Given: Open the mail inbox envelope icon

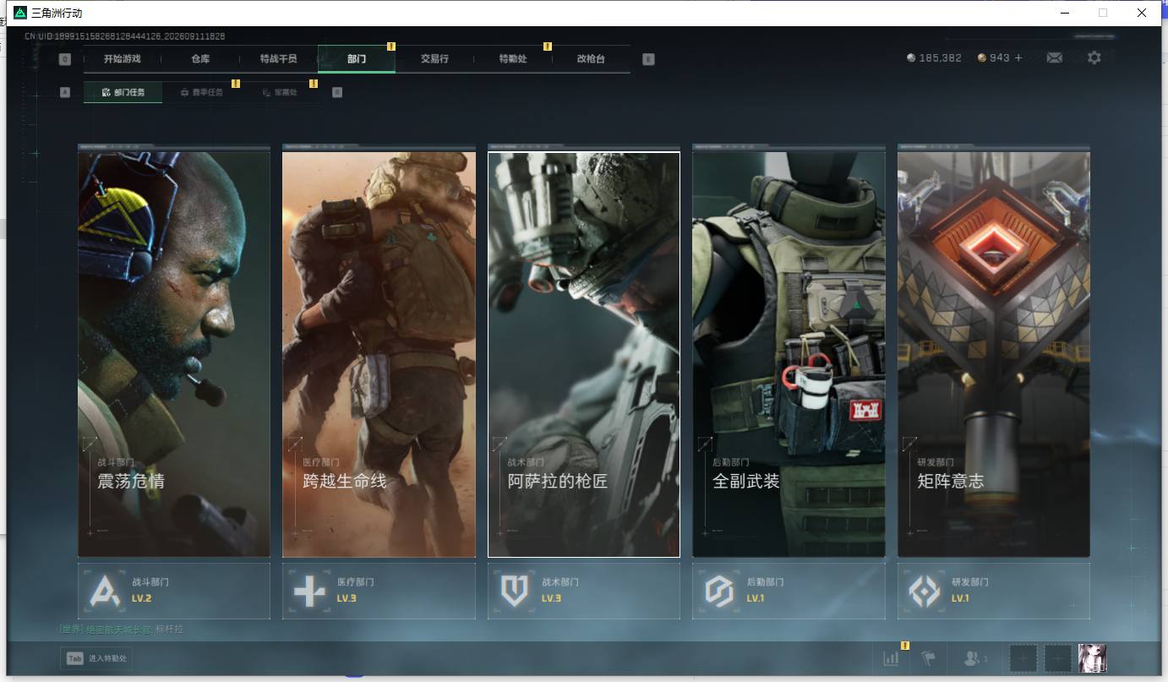Looking at the screenshot, I should (1054, 57).
